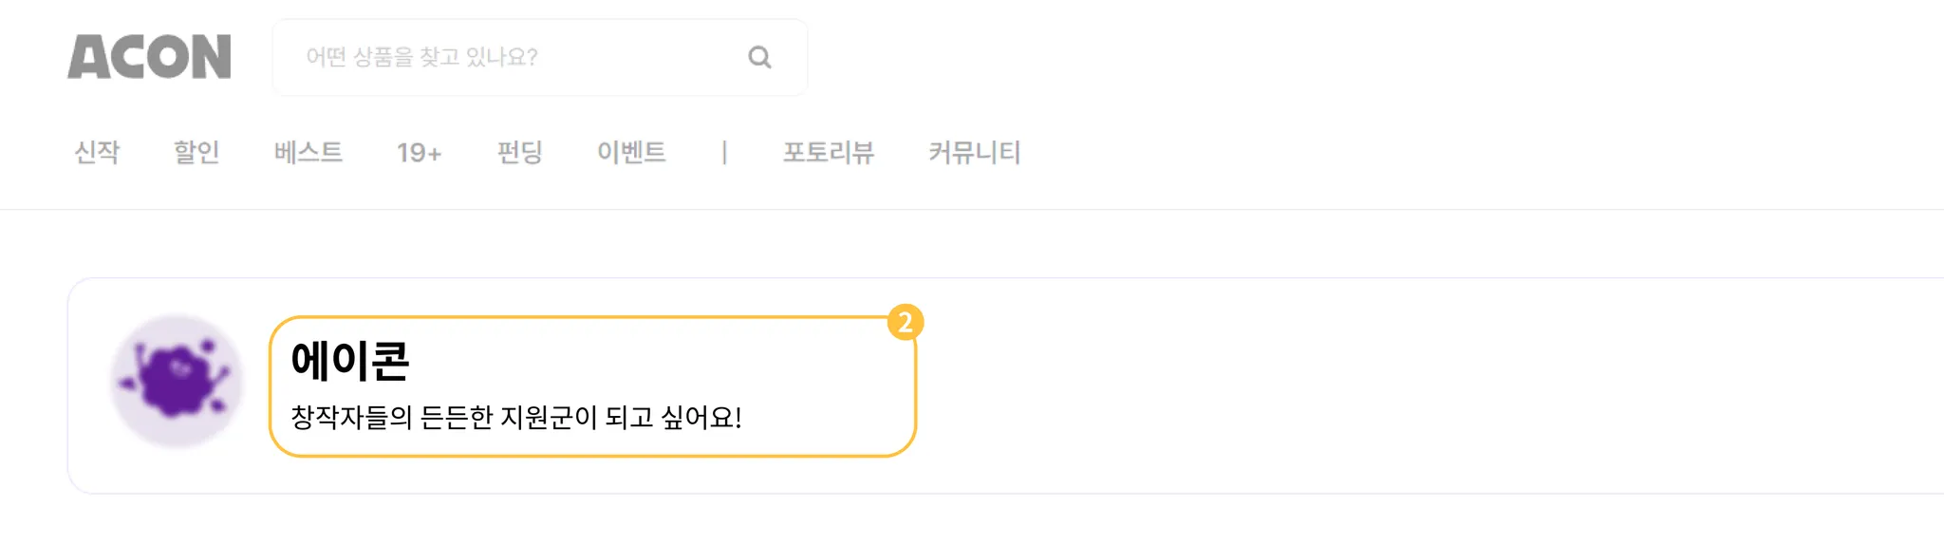Open the 신작 menu
Image resolution: width=1944 pixels, height=545 pixels.
click(x=97, y=152)
